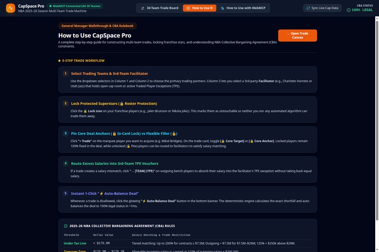The image size is (379, 252).
Task: Click the CBA STATUS label
Action: pos(365,6)
